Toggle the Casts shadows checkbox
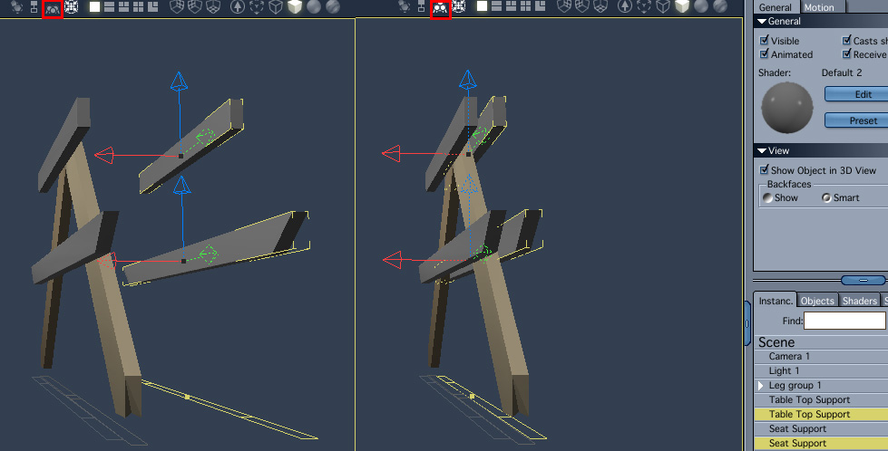Viewport: 888px width, 451px height. 846,40
